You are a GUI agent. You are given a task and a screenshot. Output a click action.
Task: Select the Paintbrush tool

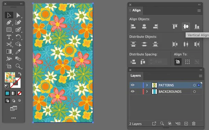(18, 30)
